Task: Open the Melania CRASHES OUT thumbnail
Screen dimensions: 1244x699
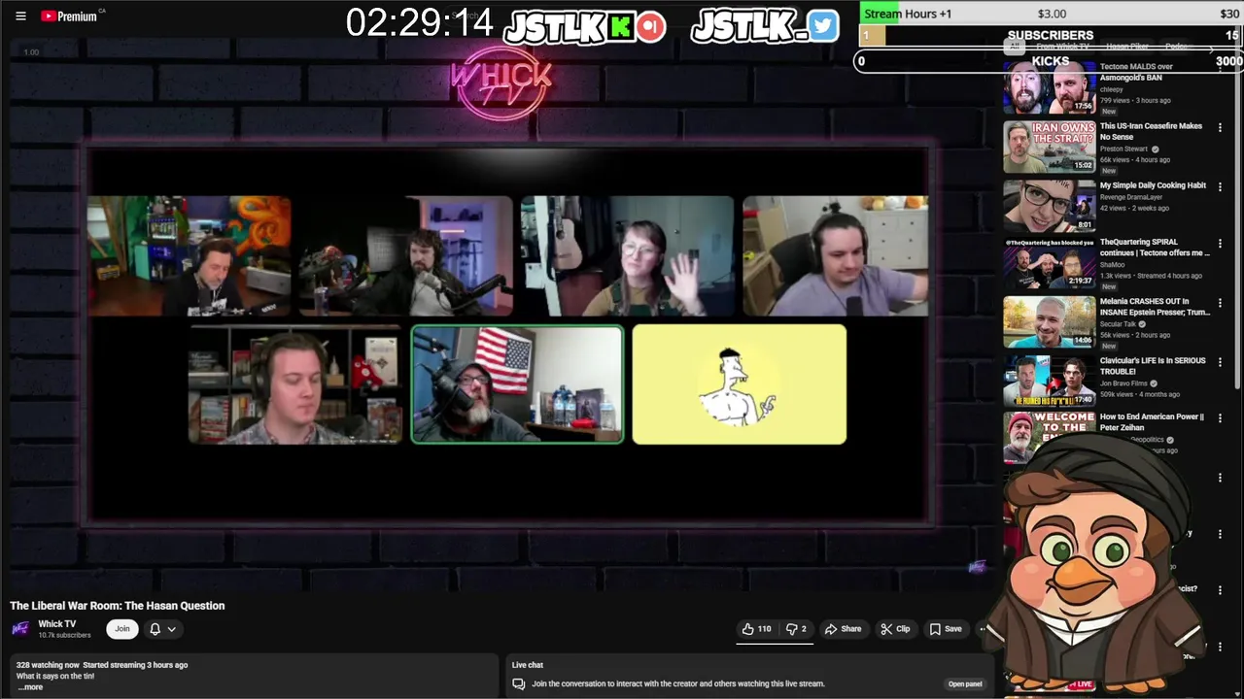Action: pyautogui.click(x=1050, y=321)
